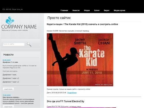Open the Tunnel ElectroCity article headline
Viewport: 144px width, 108px height.
click(x=65, y=101)
